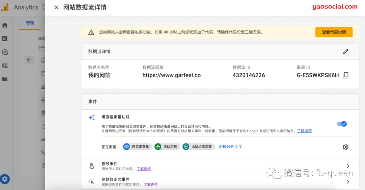
Task: Open Reports bar chart icon in the sidebar
Action: point(5,38)
